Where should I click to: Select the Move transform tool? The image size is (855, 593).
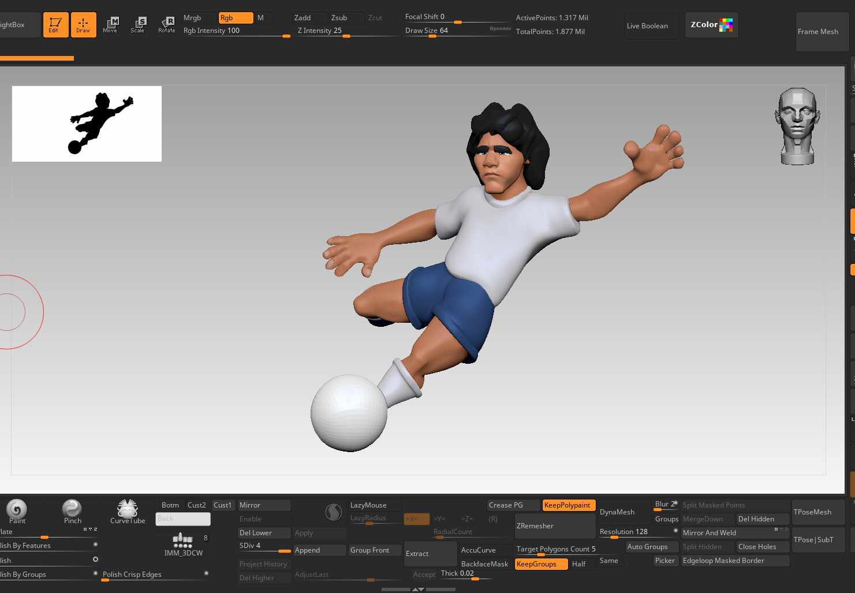110,25
